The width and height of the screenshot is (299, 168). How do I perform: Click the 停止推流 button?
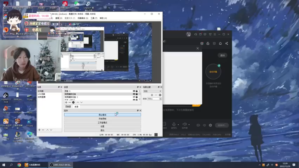(x=102, y=115)
